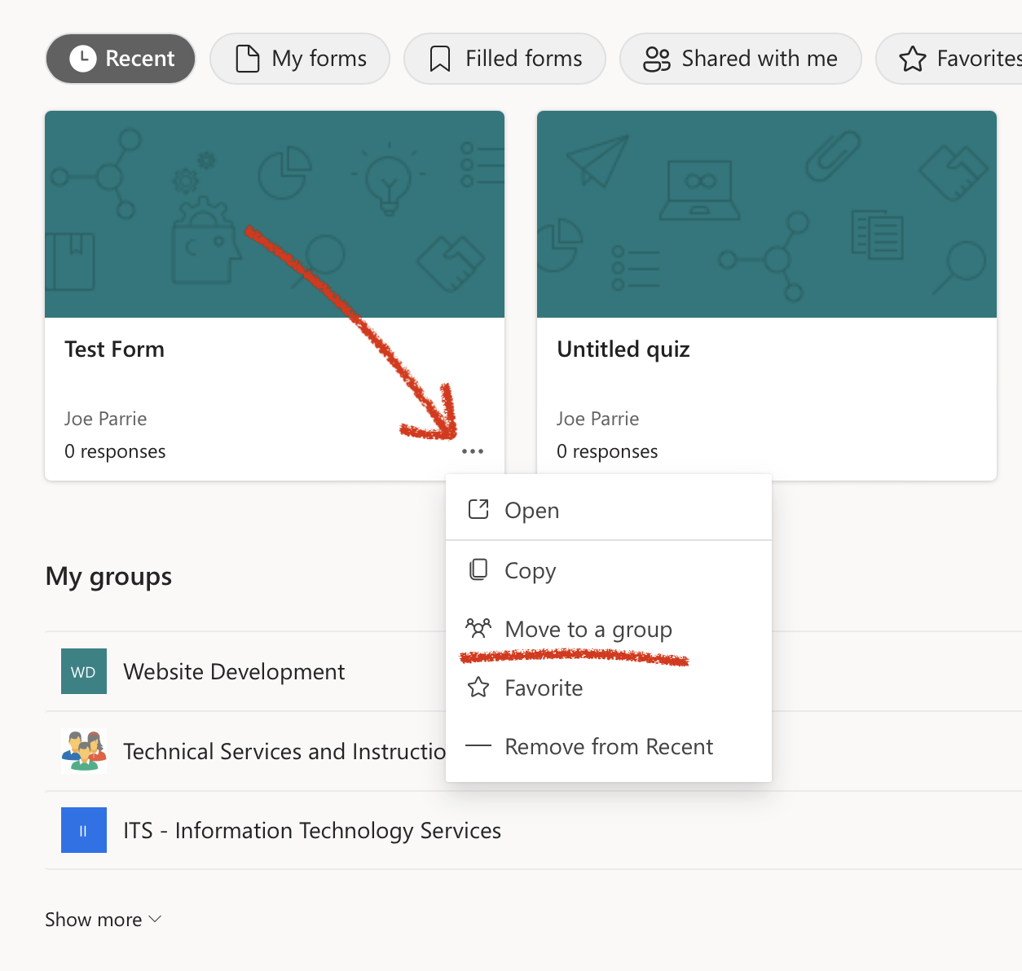Open the ITS - Information Technology Services group
Viewport: 1022px width, 971px height.
pyautogui.click(x=312, y=830)
